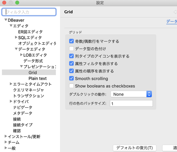Click the green maximize window button

click(x=17, y=3)
